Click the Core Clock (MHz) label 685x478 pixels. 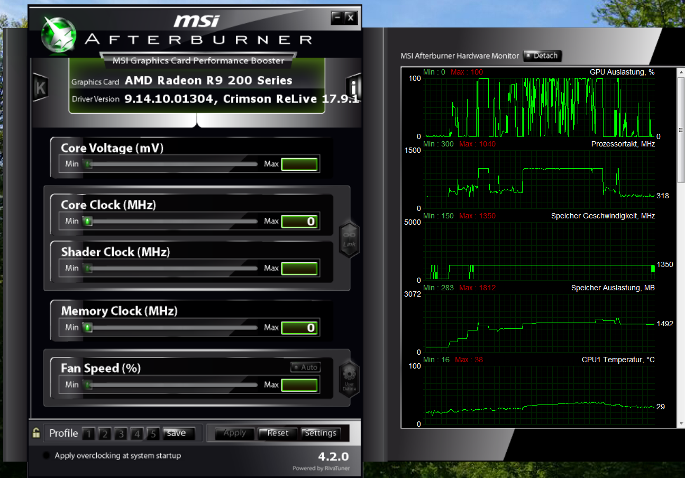point(108,205)
